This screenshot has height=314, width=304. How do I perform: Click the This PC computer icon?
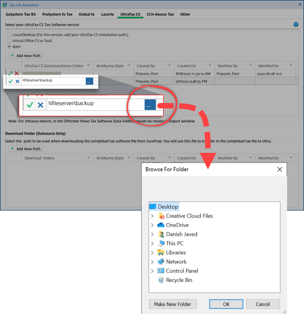pyautogui.click(x=161, y=244)
